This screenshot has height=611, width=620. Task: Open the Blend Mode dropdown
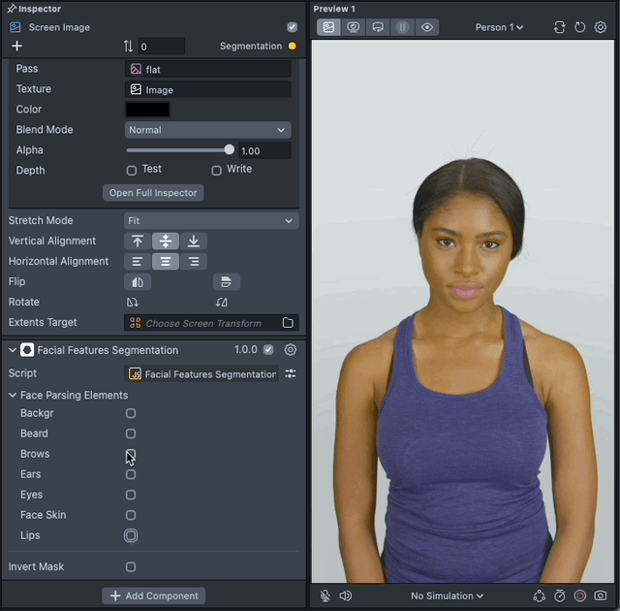click(x=207, y=130)
